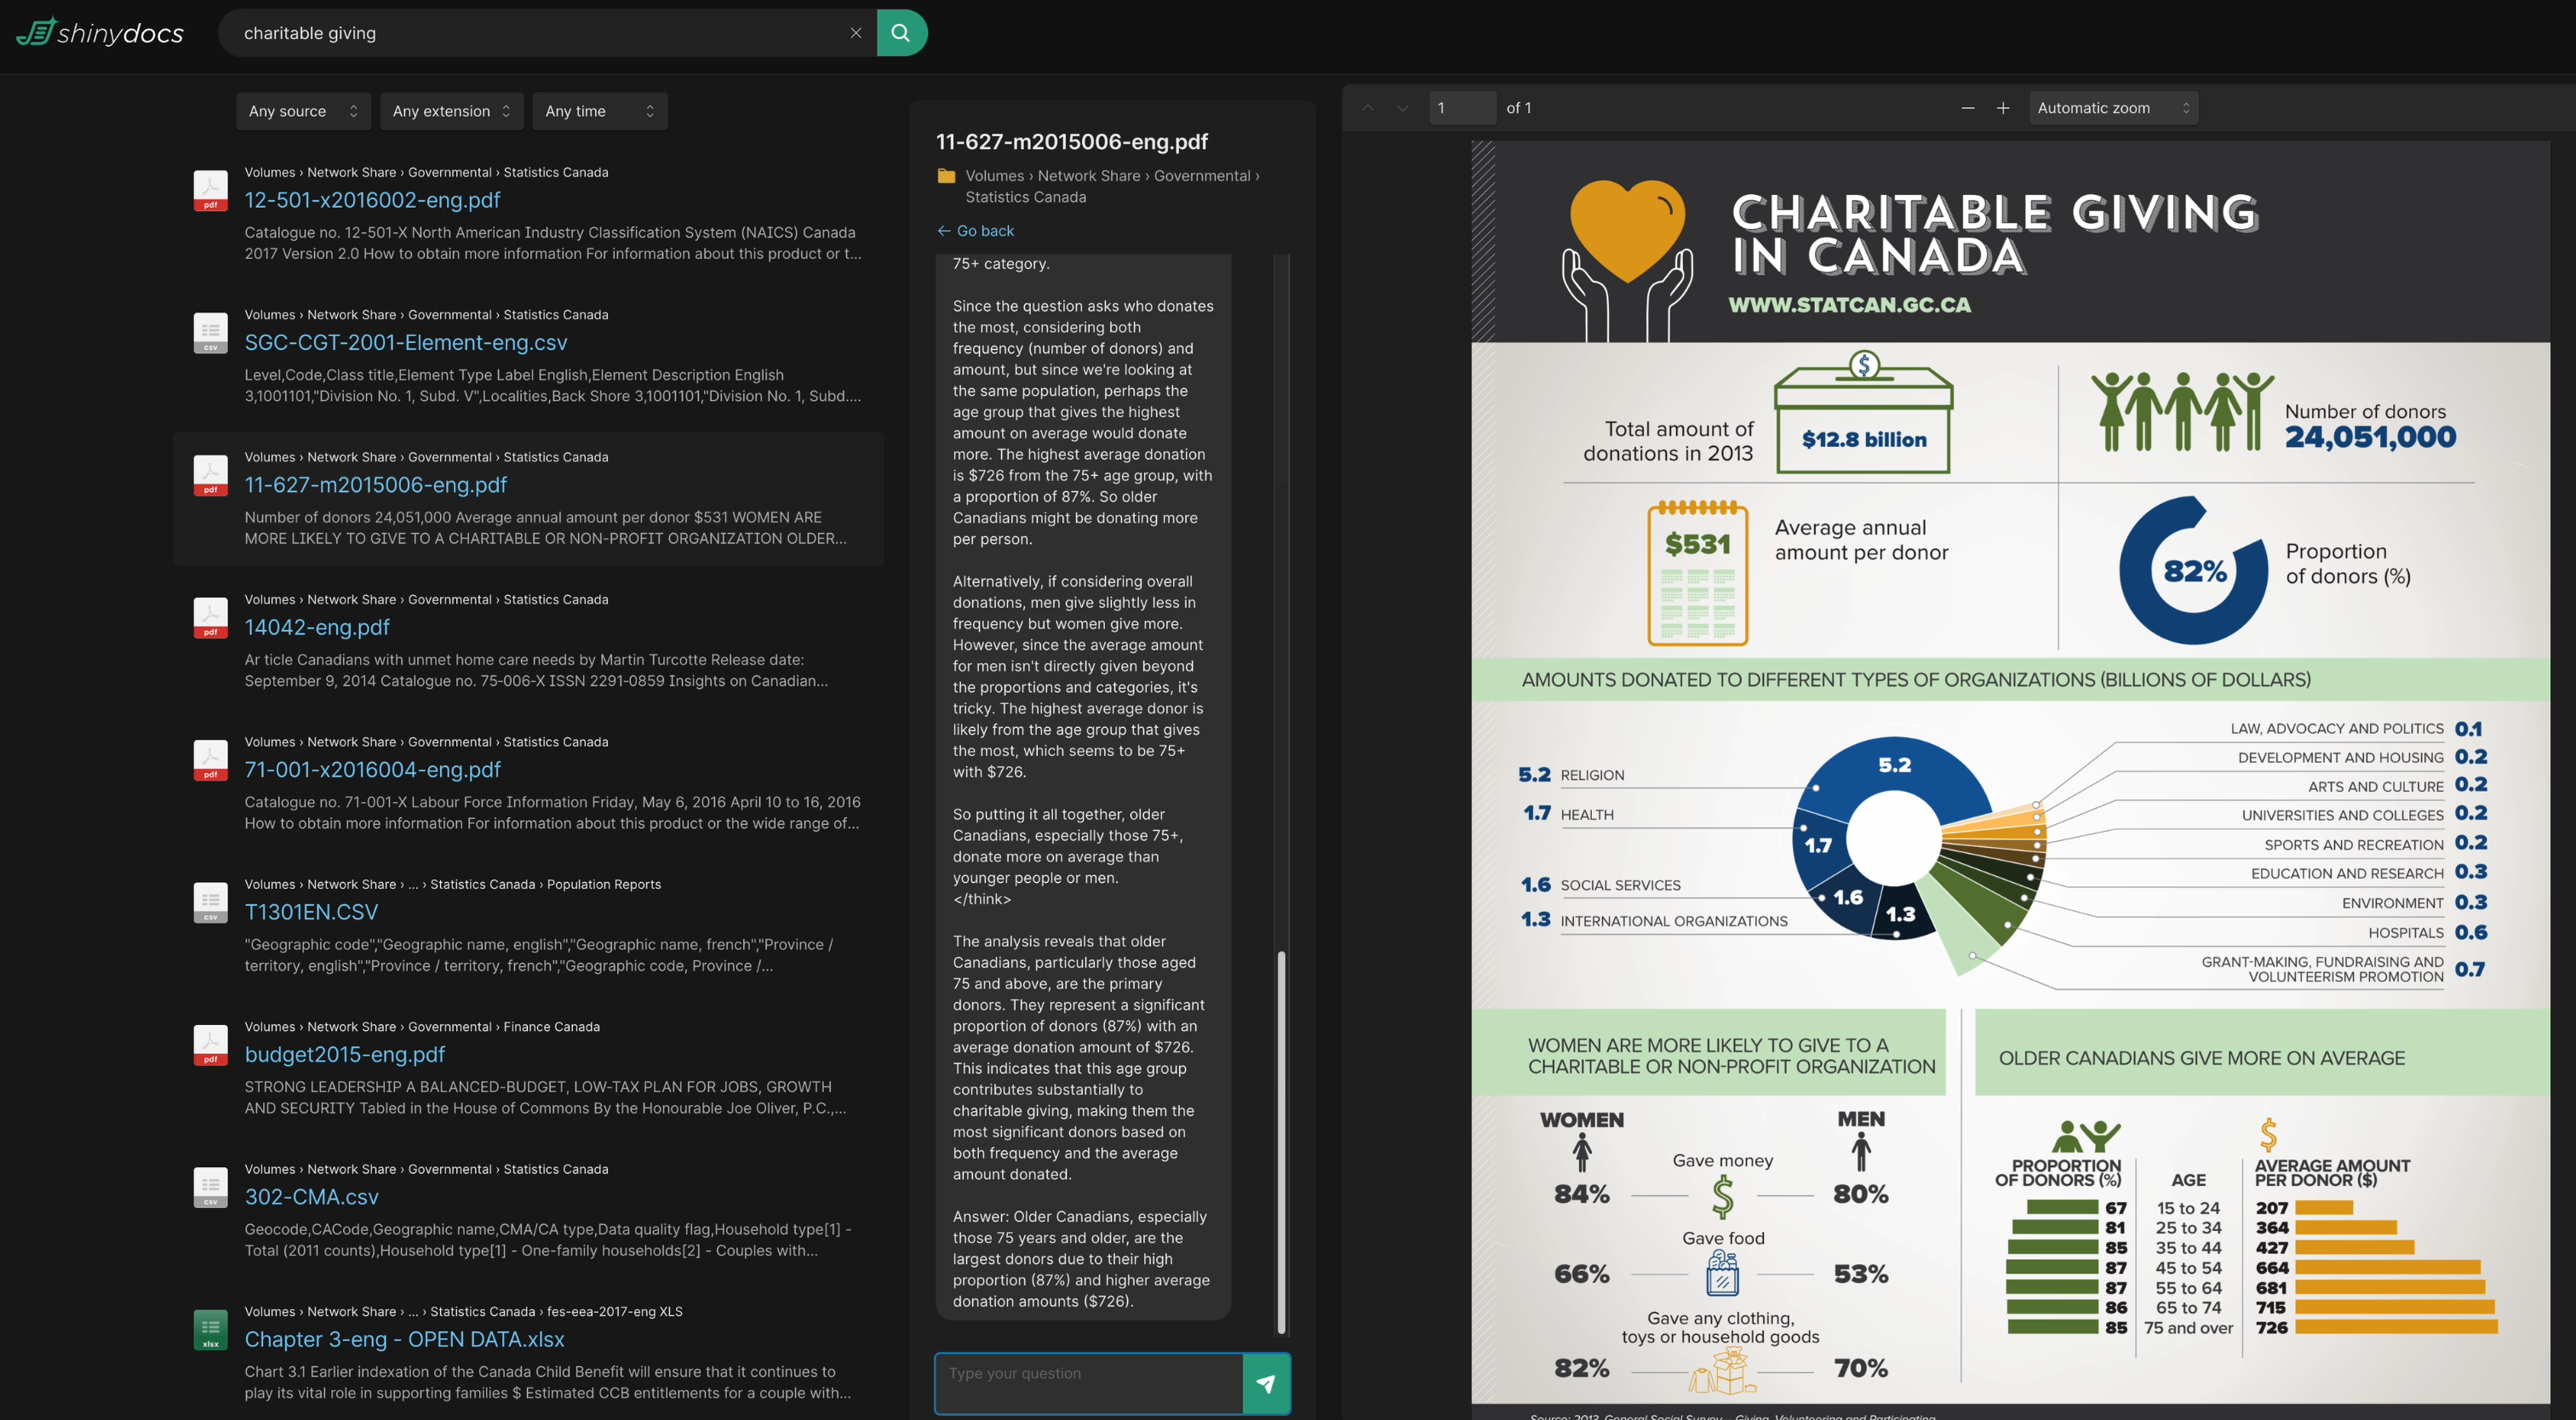The height and width of the screenshot is (1420, 2576).
Task: Open result SGC-CGT-2001-Element-eng.csv
Action: (x=405, y=342)
